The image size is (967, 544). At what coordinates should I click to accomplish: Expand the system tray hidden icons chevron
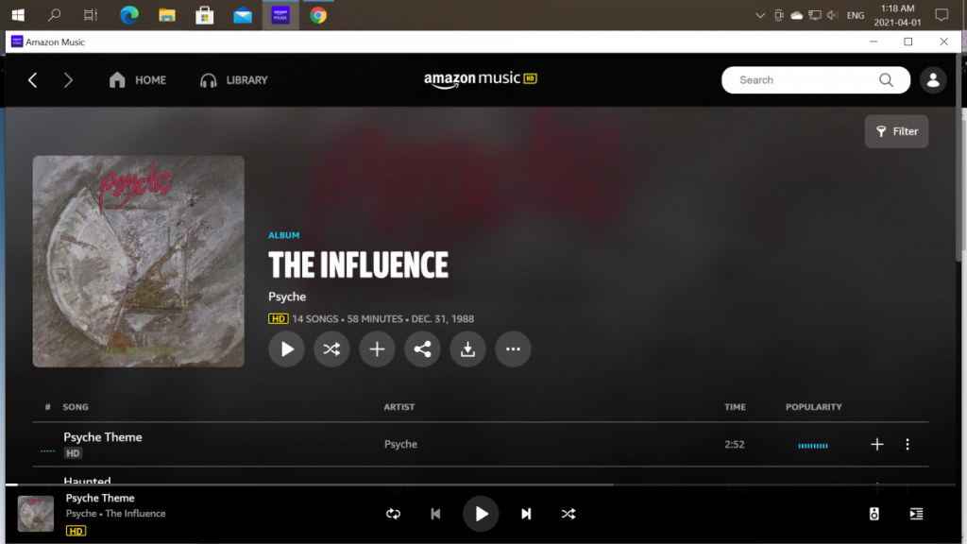point(760,15)
